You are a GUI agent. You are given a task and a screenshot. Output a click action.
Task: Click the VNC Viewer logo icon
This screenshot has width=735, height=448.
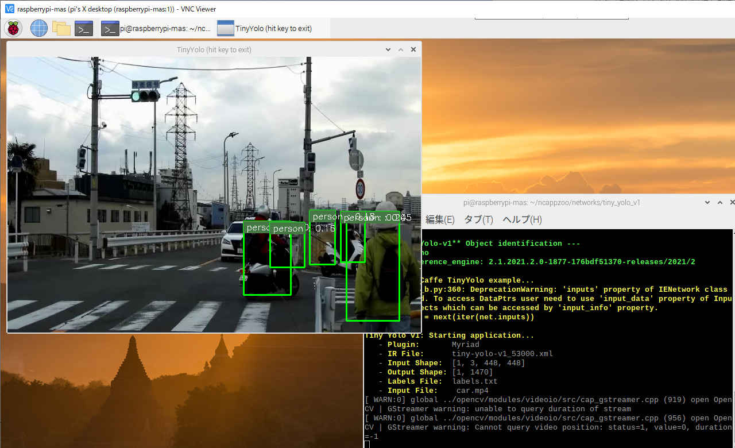click(9, 9)
